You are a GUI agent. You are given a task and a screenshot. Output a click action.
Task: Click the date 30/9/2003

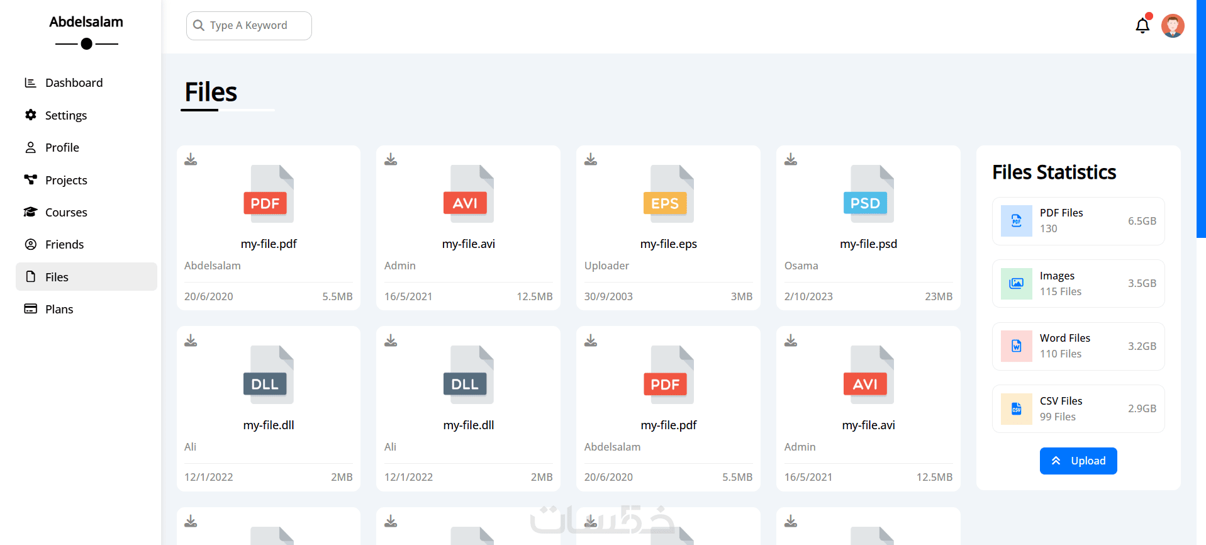pos(608,296)
